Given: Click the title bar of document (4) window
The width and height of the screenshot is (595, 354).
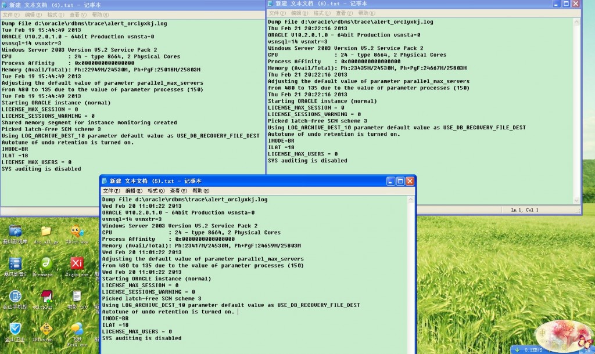Looking at the screenshot, I should point(132,5).
